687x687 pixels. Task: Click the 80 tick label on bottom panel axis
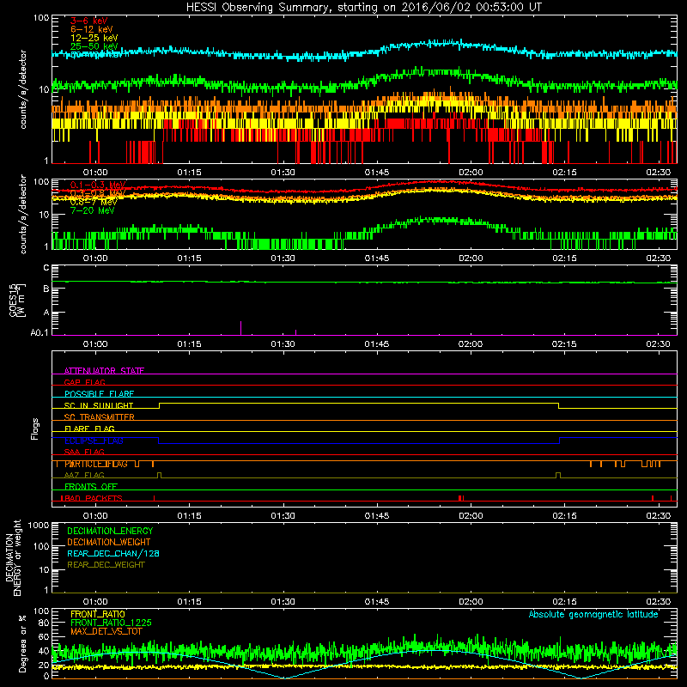pos(44,623)
